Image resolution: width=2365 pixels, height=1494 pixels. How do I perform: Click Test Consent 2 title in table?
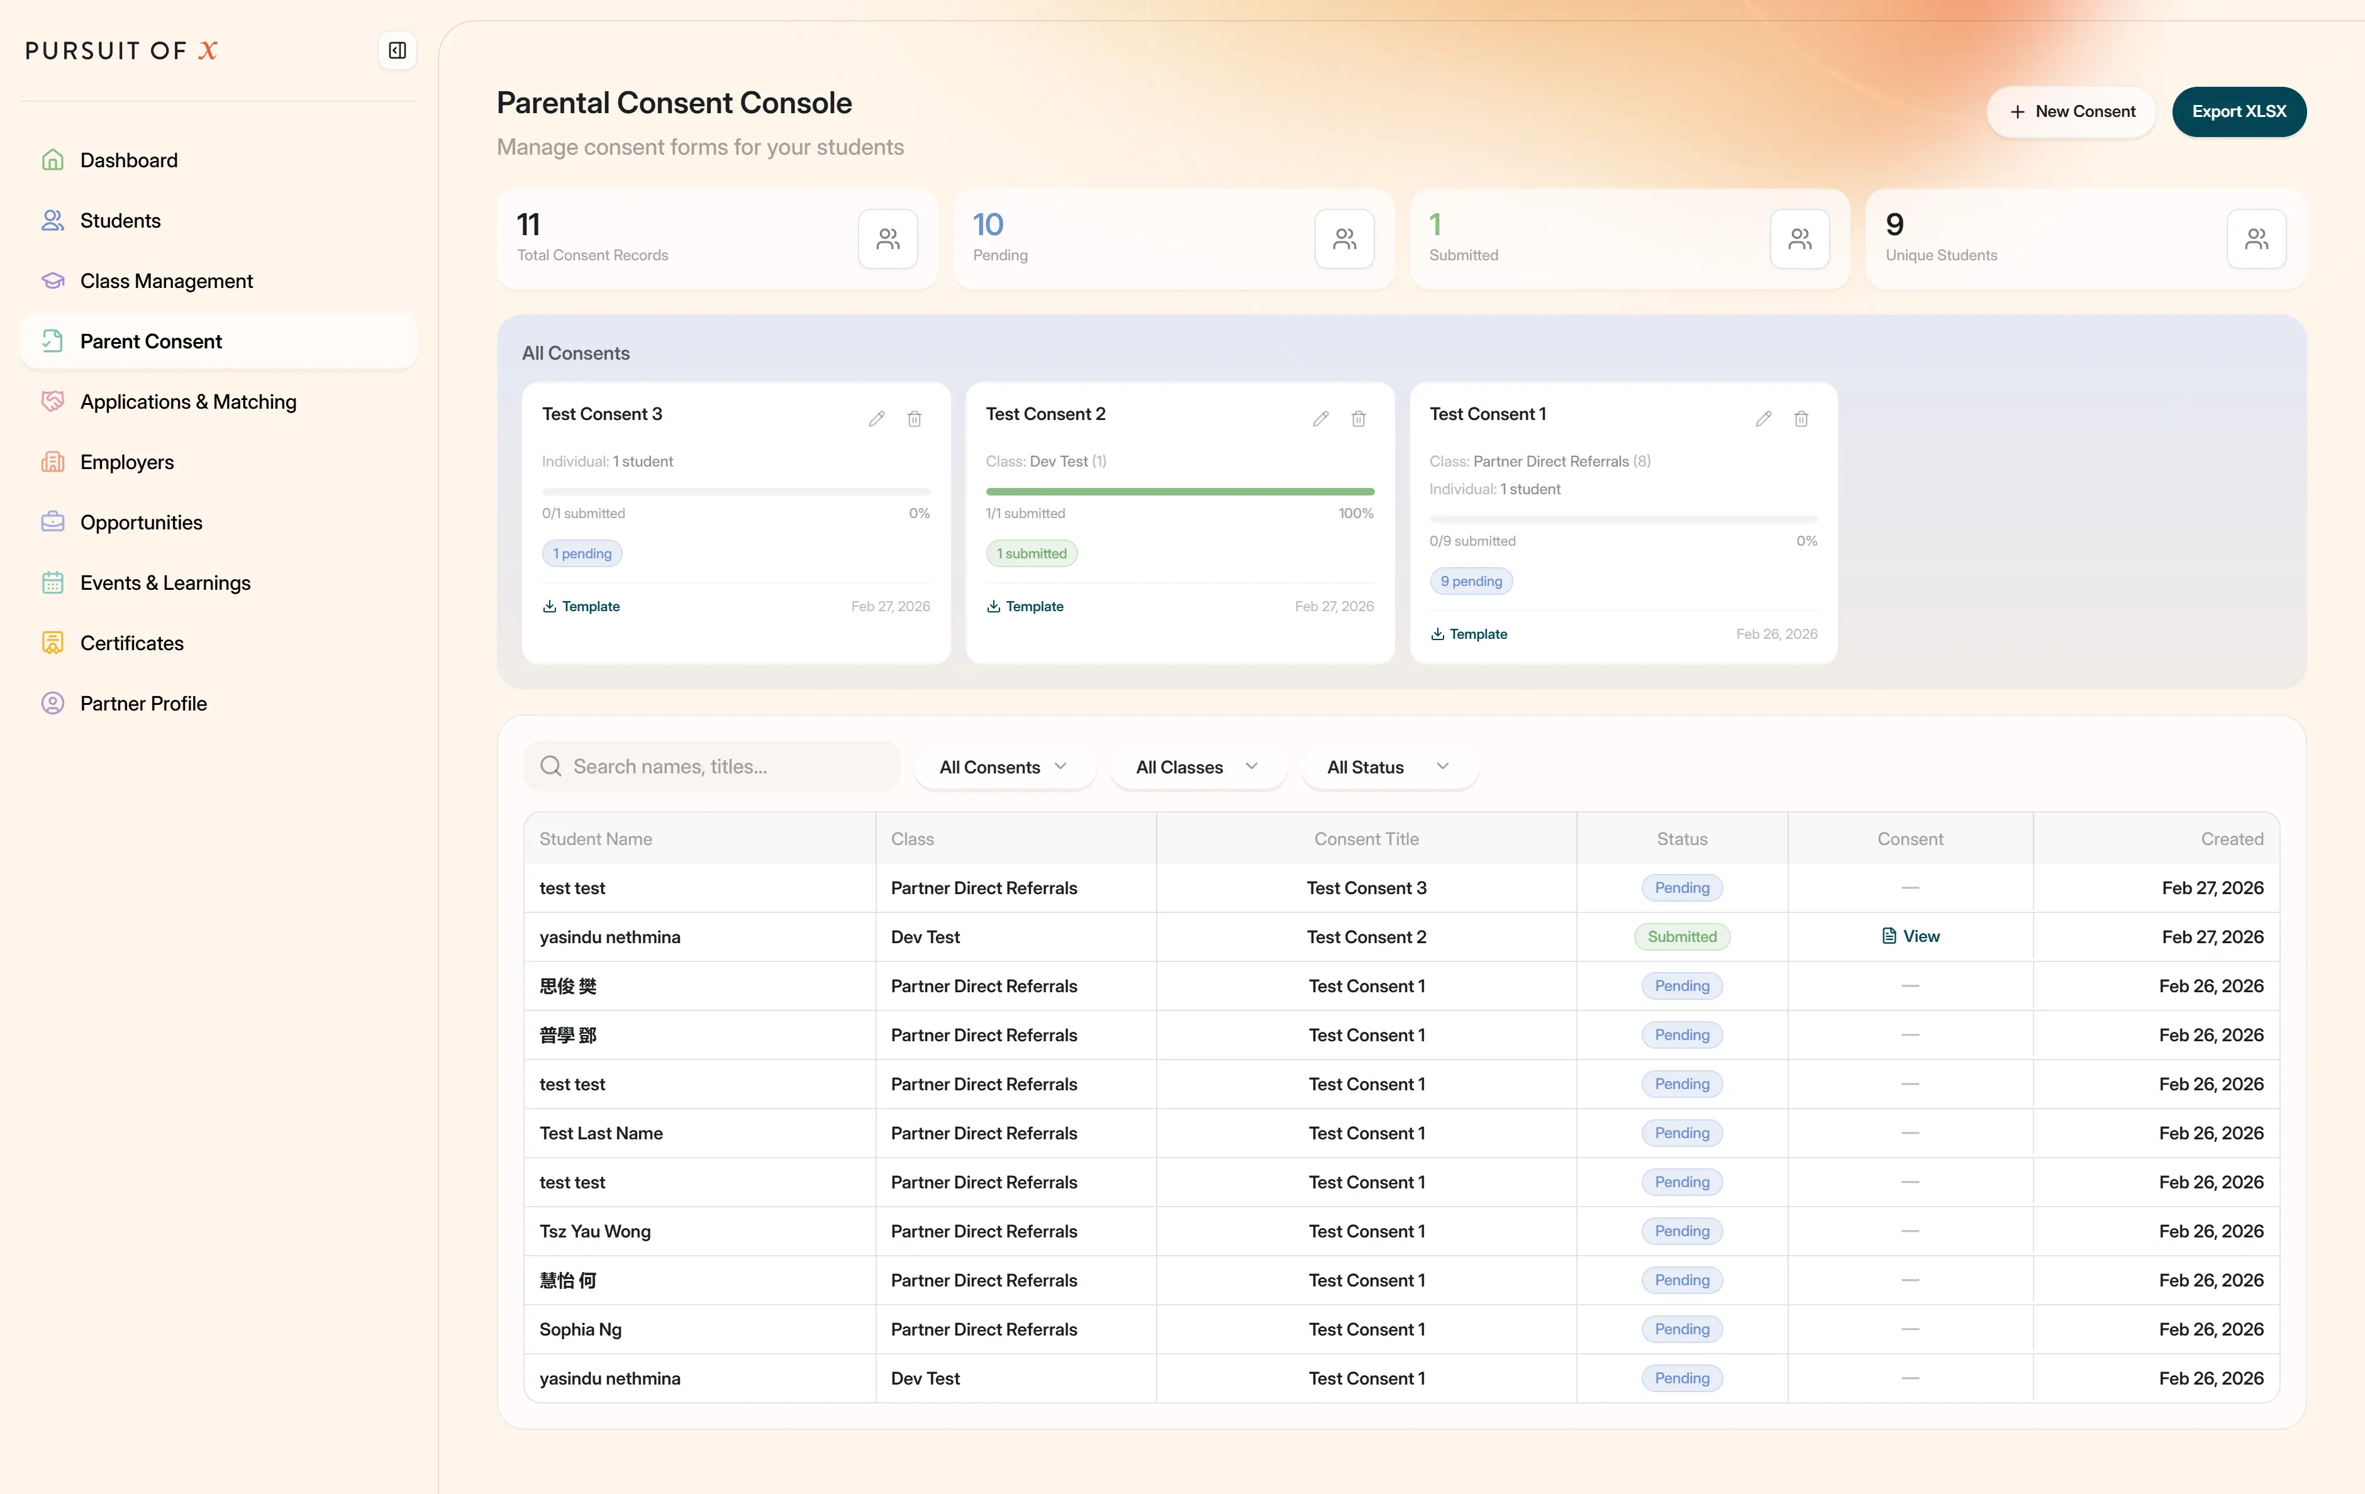[1366, 936]
